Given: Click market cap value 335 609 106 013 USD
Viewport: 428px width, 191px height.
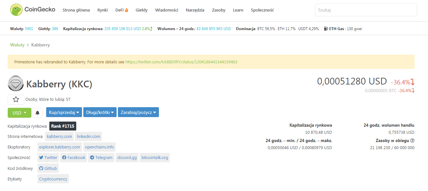Looking at the screenshot, I should (123, 28).
